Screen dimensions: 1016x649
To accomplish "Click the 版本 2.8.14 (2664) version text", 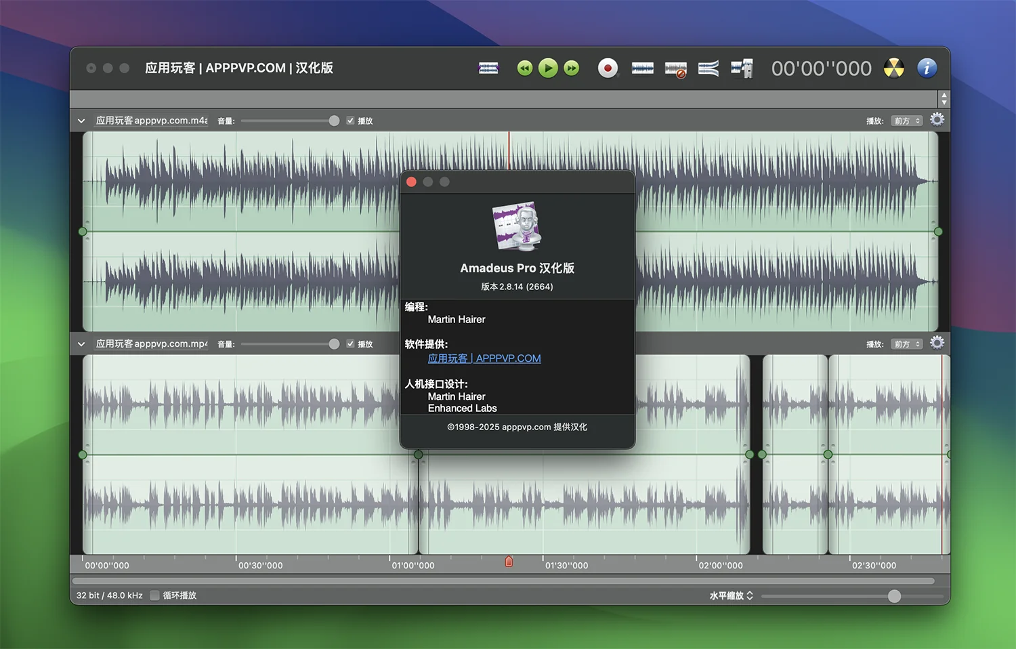I will pos(517,287).
